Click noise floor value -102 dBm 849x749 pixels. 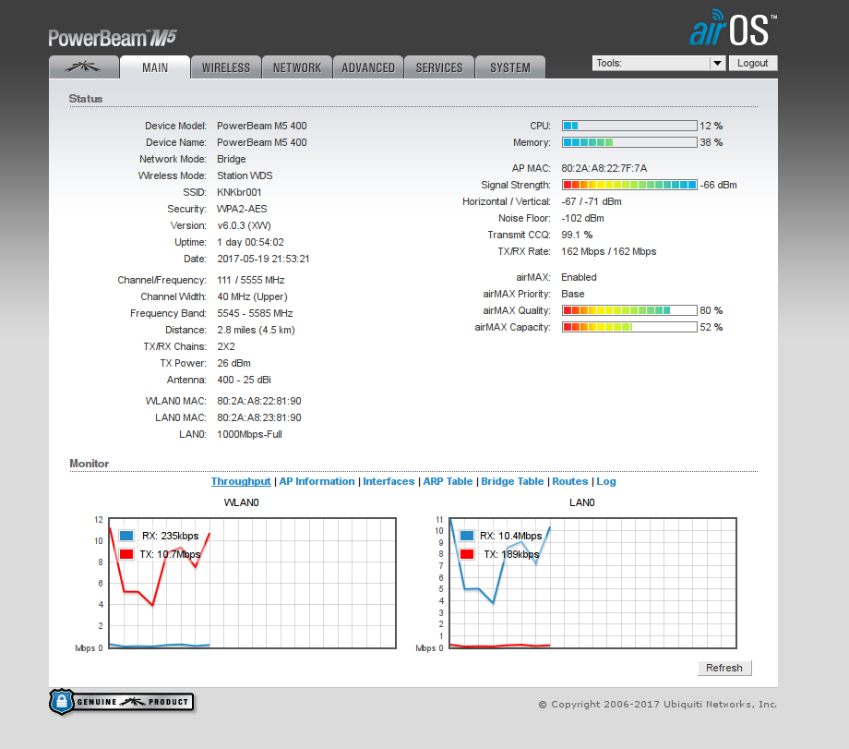(x=582, y=218)
